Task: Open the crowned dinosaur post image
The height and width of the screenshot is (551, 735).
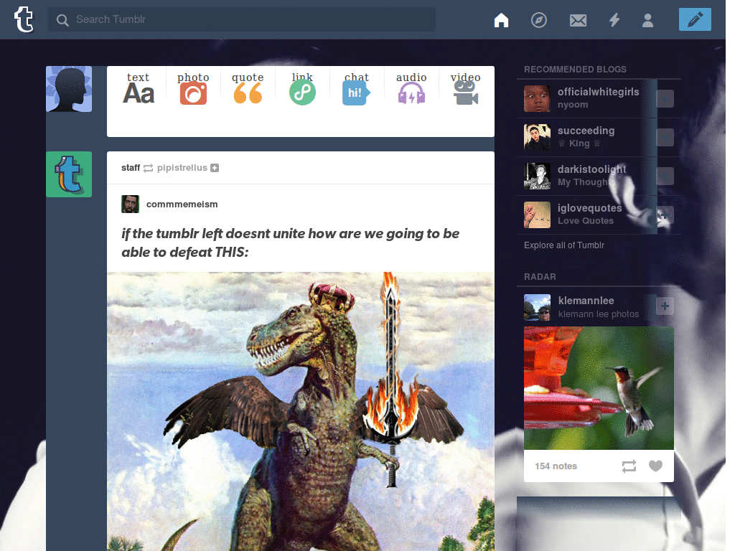Action: coord(301,411)
